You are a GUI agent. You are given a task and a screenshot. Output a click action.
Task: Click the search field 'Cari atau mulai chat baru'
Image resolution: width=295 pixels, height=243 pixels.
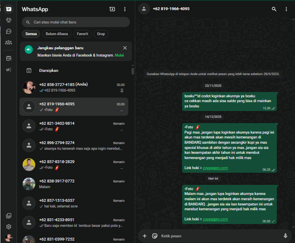[x=76, y=22]
